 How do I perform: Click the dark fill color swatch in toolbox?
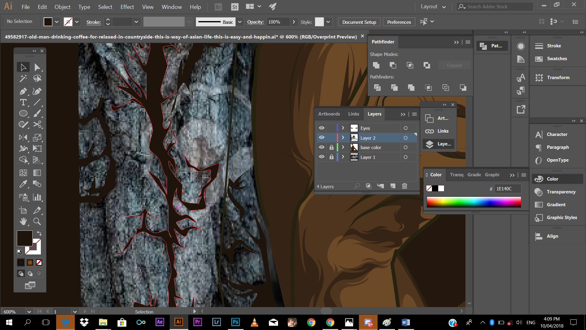pos(24,238)
